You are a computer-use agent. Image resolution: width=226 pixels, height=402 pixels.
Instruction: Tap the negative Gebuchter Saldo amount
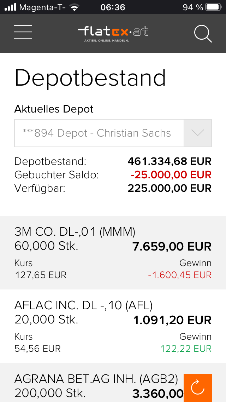pos(171,175)
